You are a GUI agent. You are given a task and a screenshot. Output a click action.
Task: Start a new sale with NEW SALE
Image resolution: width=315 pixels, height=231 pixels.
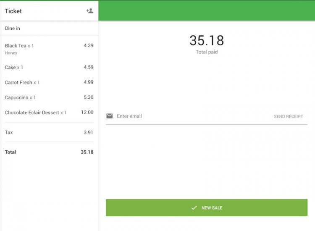207,208
